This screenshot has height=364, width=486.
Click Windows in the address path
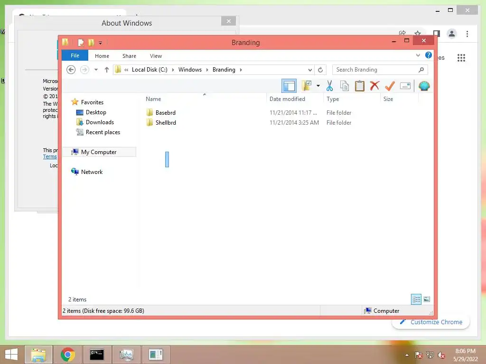[190, 70]
